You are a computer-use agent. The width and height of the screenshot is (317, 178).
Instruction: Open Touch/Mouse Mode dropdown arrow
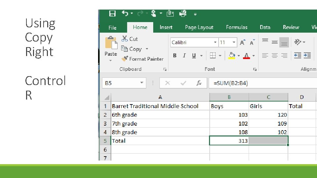click(x=161, y=14)
